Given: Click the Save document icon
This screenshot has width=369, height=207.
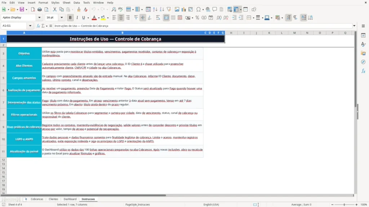Looking at the screenshot, I should 22,9.
